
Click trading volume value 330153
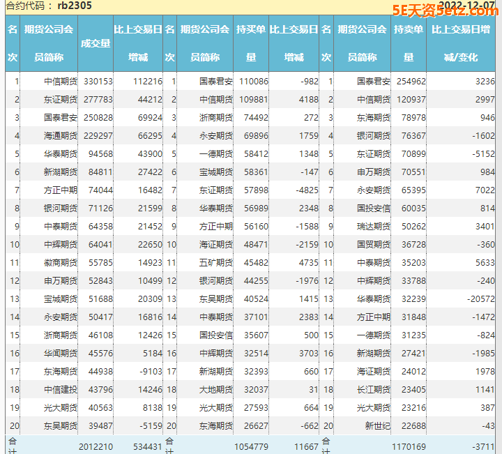click(x=98, y=82)
